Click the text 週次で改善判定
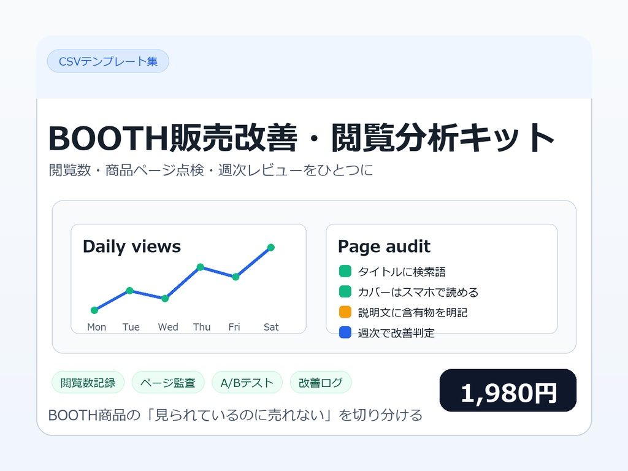 [396, 333]
